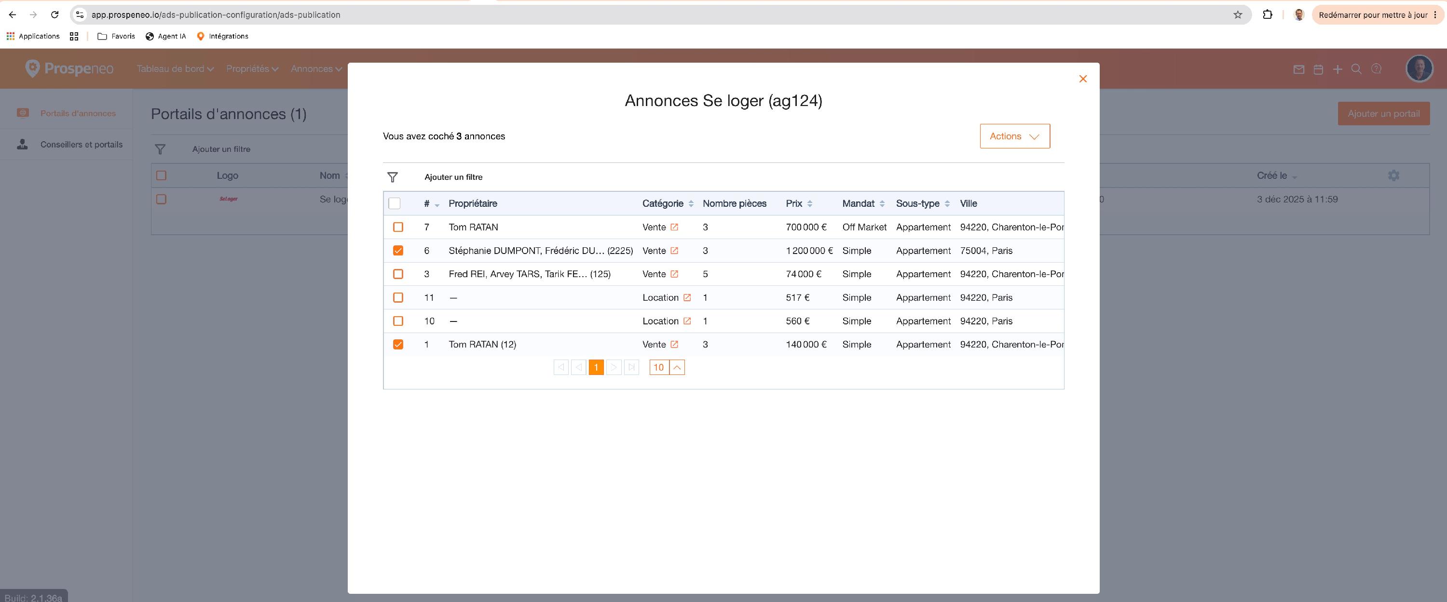Open Conseillers et portails sidebar item

pos(66,144)
